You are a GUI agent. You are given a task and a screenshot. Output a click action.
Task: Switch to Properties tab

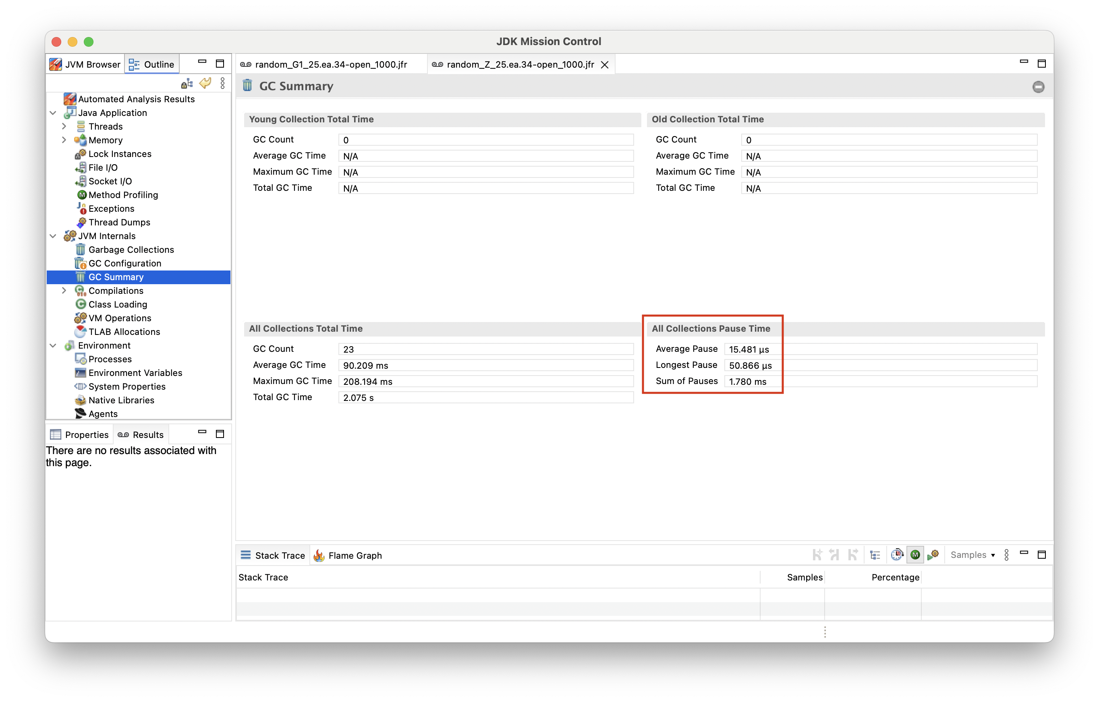click(79, 434)
